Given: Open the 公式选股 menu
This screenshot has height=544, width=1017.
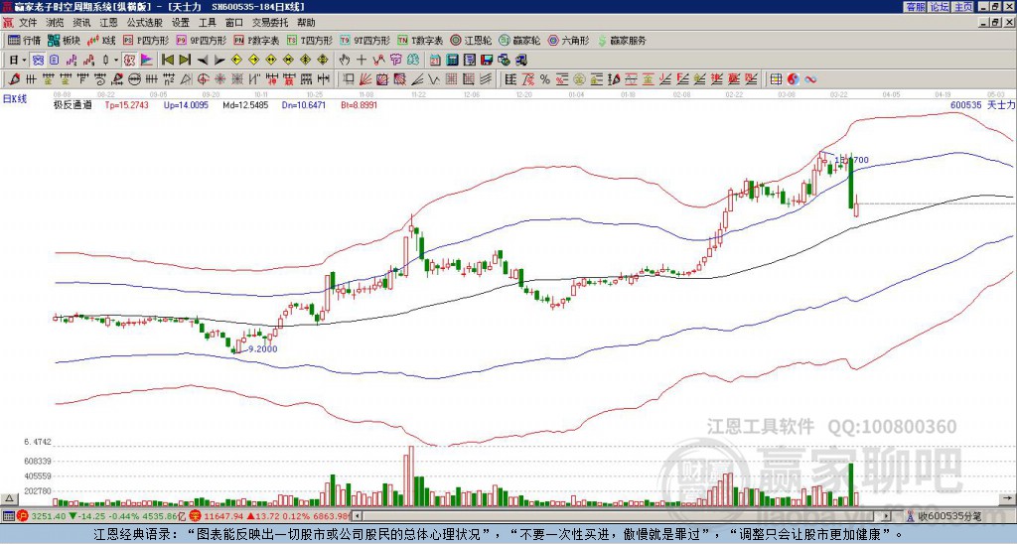Looking at the screenshot, I should coord(145,23).
